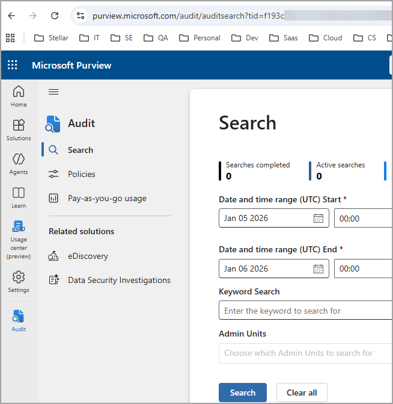Click the blue Search button
Image resolution: width=393 pixels, height=404 pixels.
243,393
